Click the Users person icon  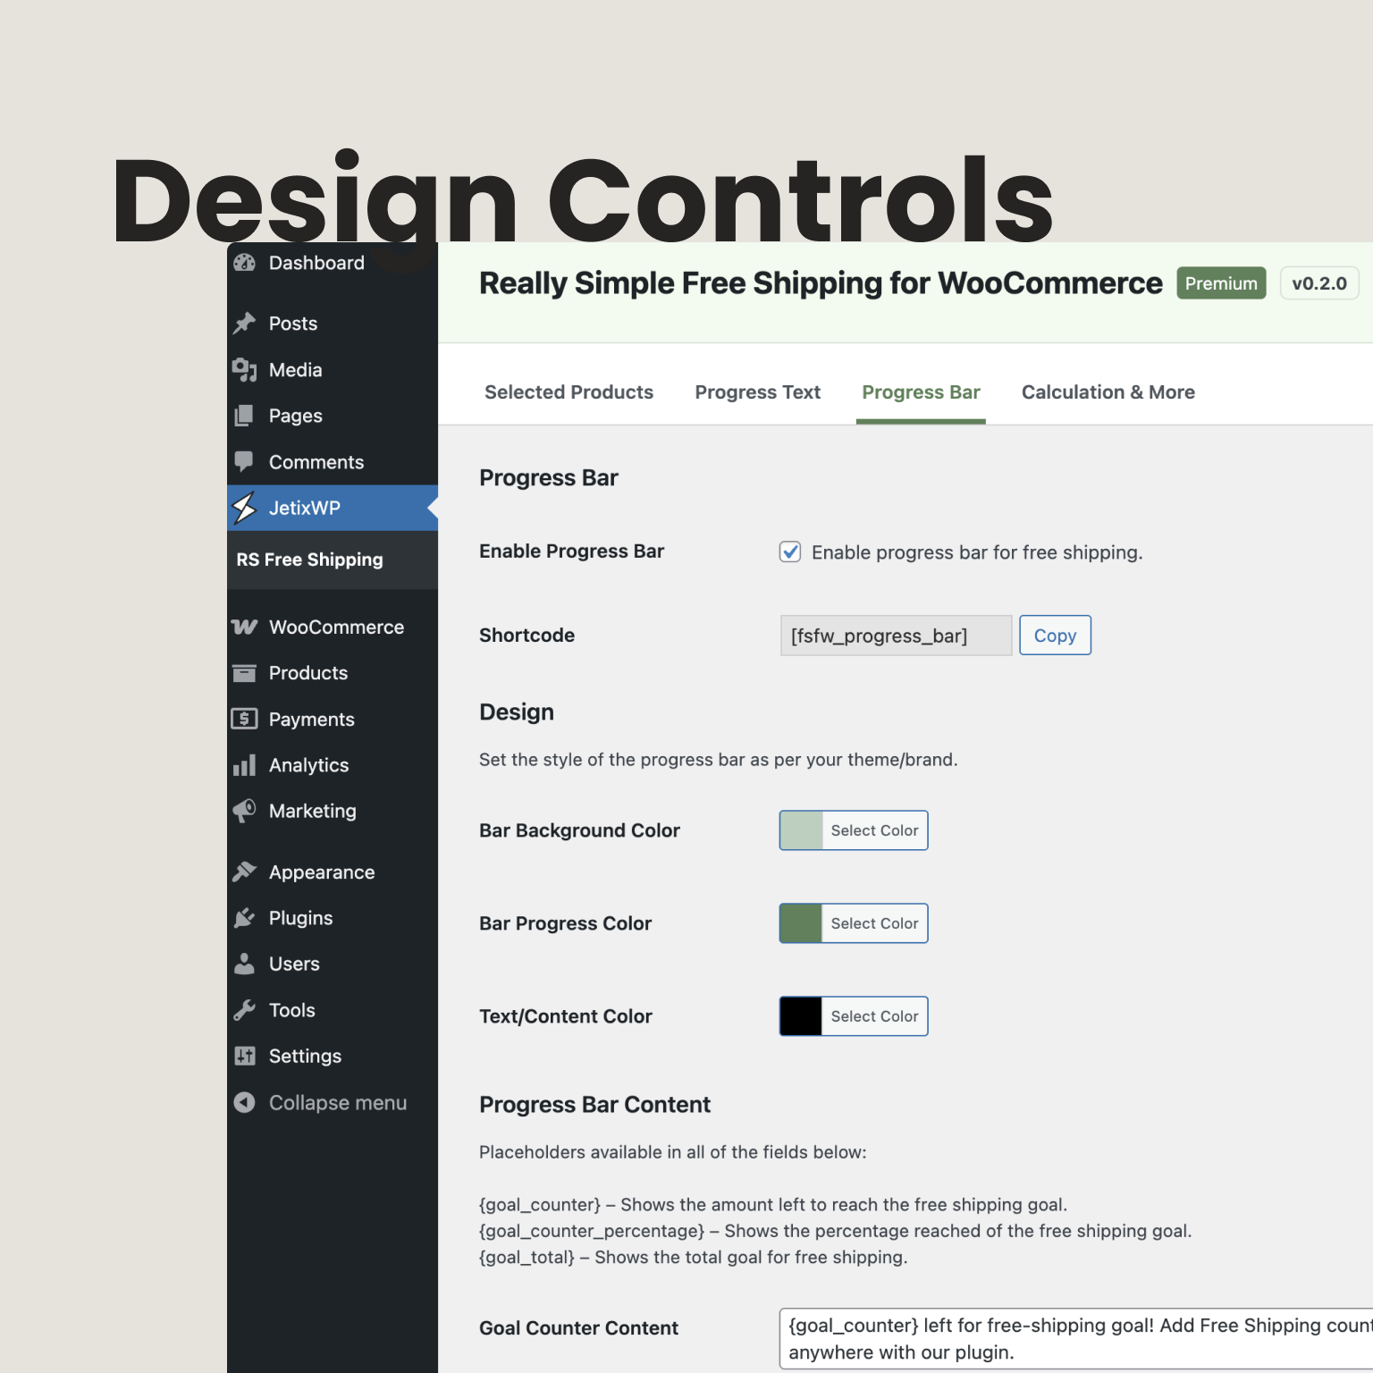point(244,964)
